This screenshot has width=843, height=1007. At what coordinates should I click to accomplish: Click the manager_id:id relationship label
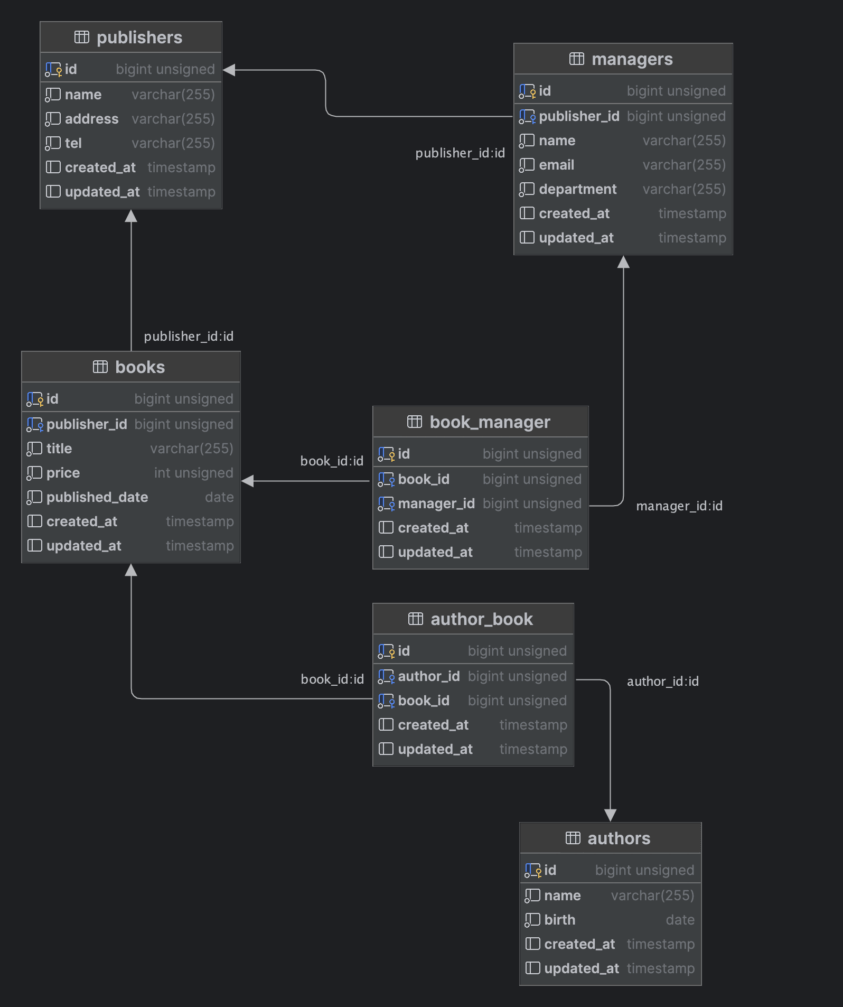coord(679,506)
